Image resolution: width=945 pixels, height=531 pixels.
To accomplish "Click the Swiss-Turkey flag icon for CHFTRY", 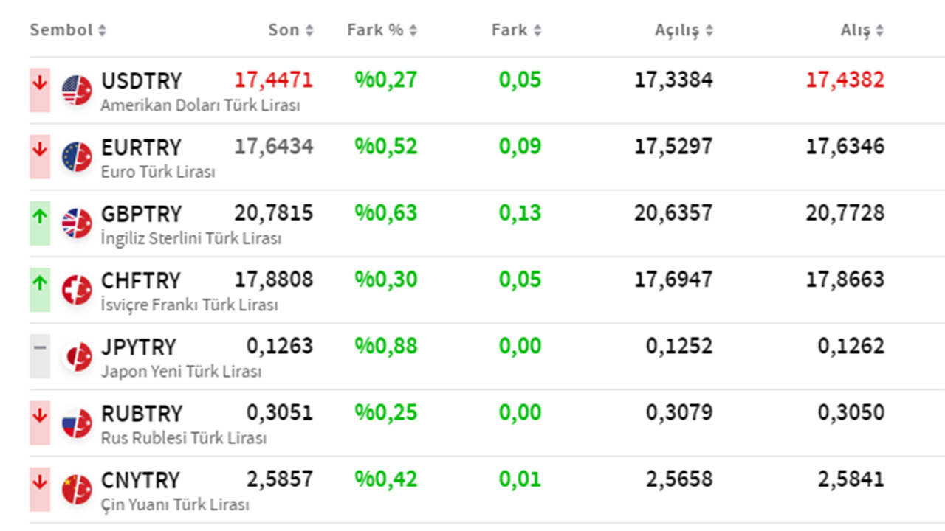I will tap(77, 289).
